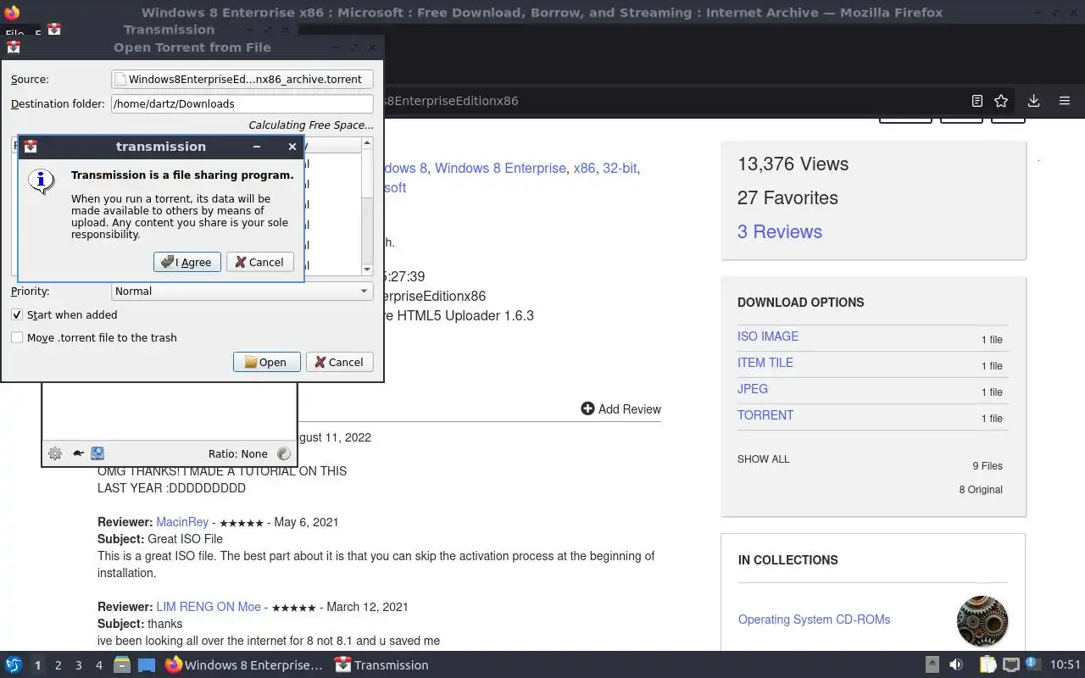Click the show desktop taskbar icon

(x=147, y=665)
